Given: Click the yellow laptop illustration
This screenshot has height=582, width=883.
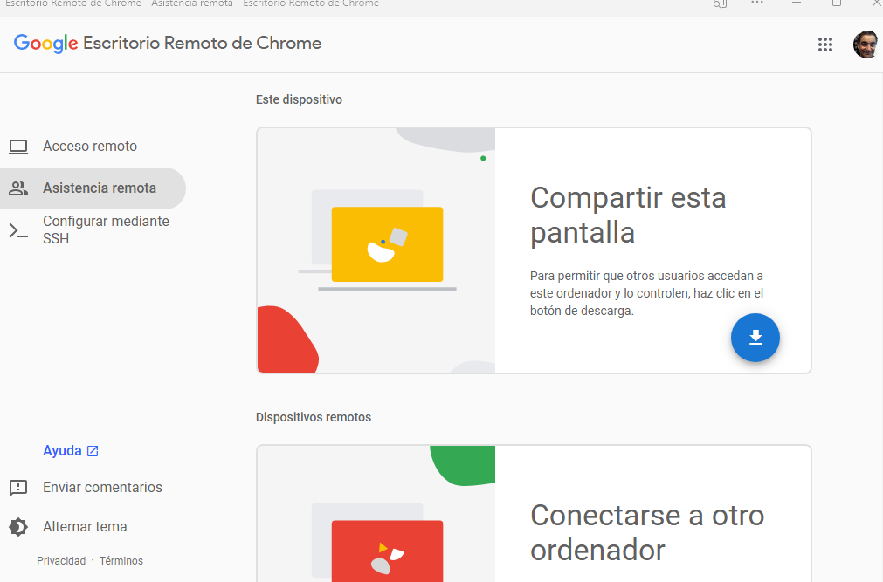Looking at the screenshot, I should 387,244.
